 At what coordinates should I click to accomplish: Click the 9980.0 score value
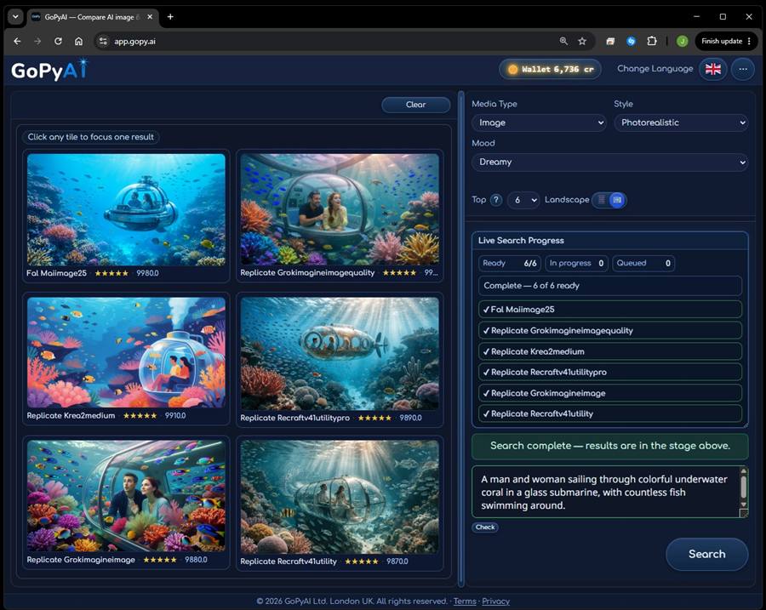coord(147,273)
